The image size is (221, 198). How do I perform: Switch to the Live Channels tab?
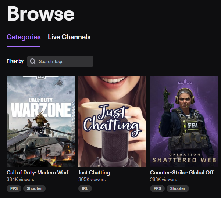pyautogui.click(x=69, y=37)
